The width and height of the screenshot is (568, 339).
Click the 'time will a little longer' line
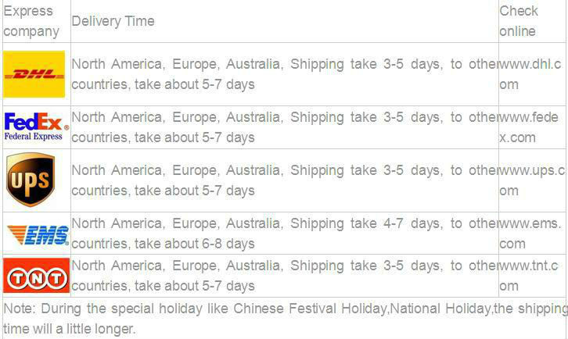pos(69,329)
